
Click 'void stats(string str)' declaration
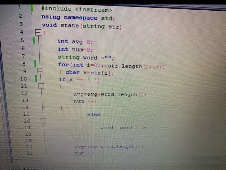point(82,26)
